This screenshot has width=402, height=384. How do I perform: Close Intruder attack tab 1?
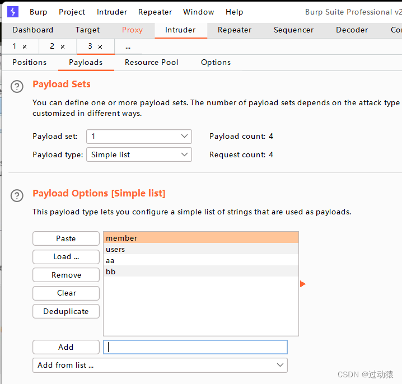click(25, 47)
